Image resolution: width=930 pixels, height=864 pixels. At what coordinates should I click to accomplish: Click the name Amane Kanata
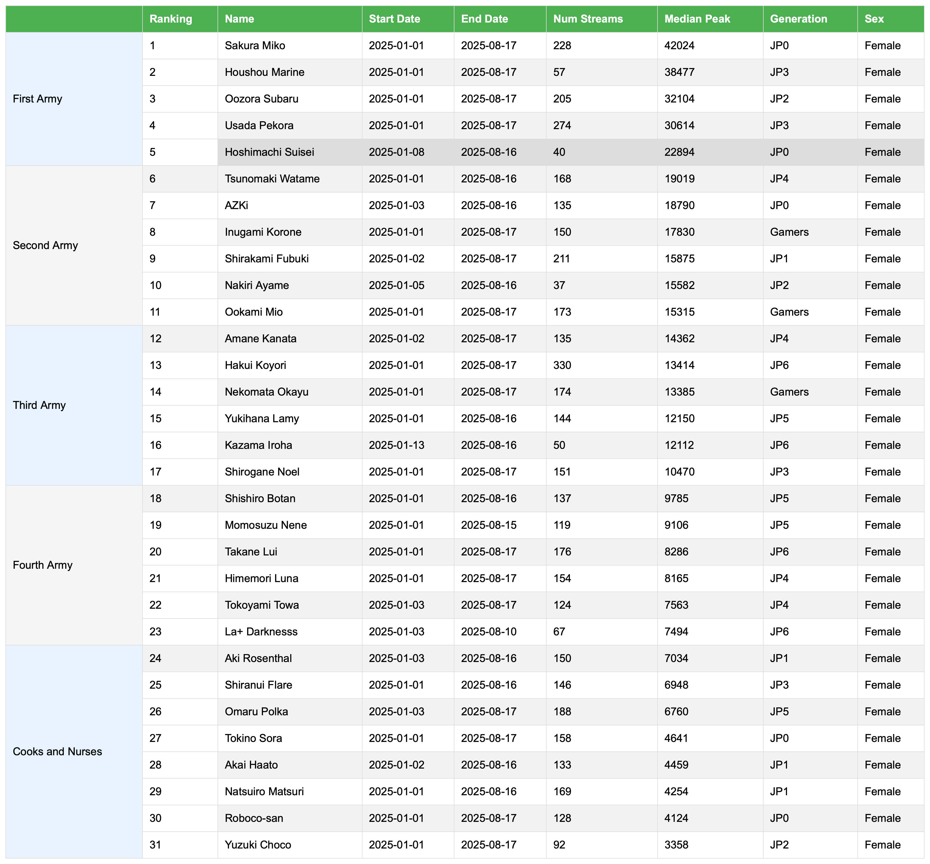pyautogui.click(x=261, y=338)
